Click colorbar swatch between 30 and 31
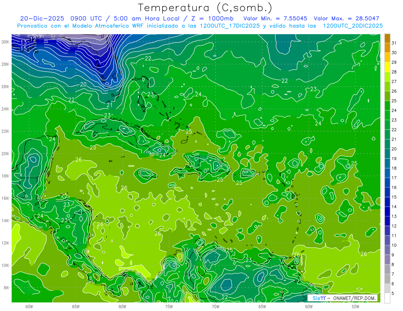 (387, 48)
